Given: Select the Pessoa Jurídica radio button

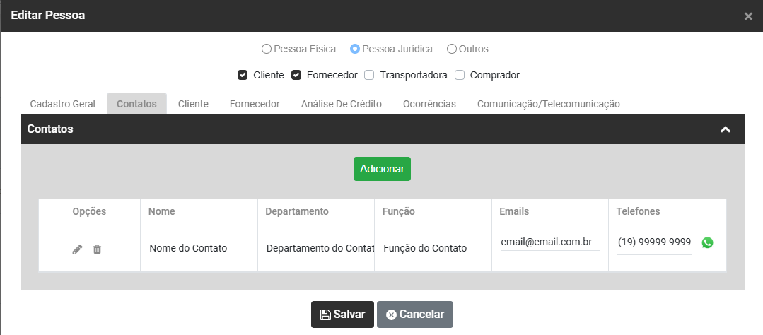Looking at the screenshot, I should [x=355, y=49].
